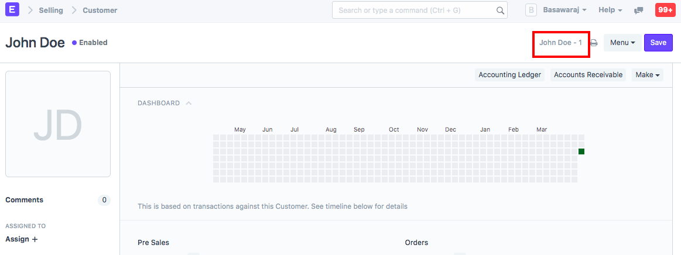Click the Basawaraj user avatar icon

[x=531, y=10]
